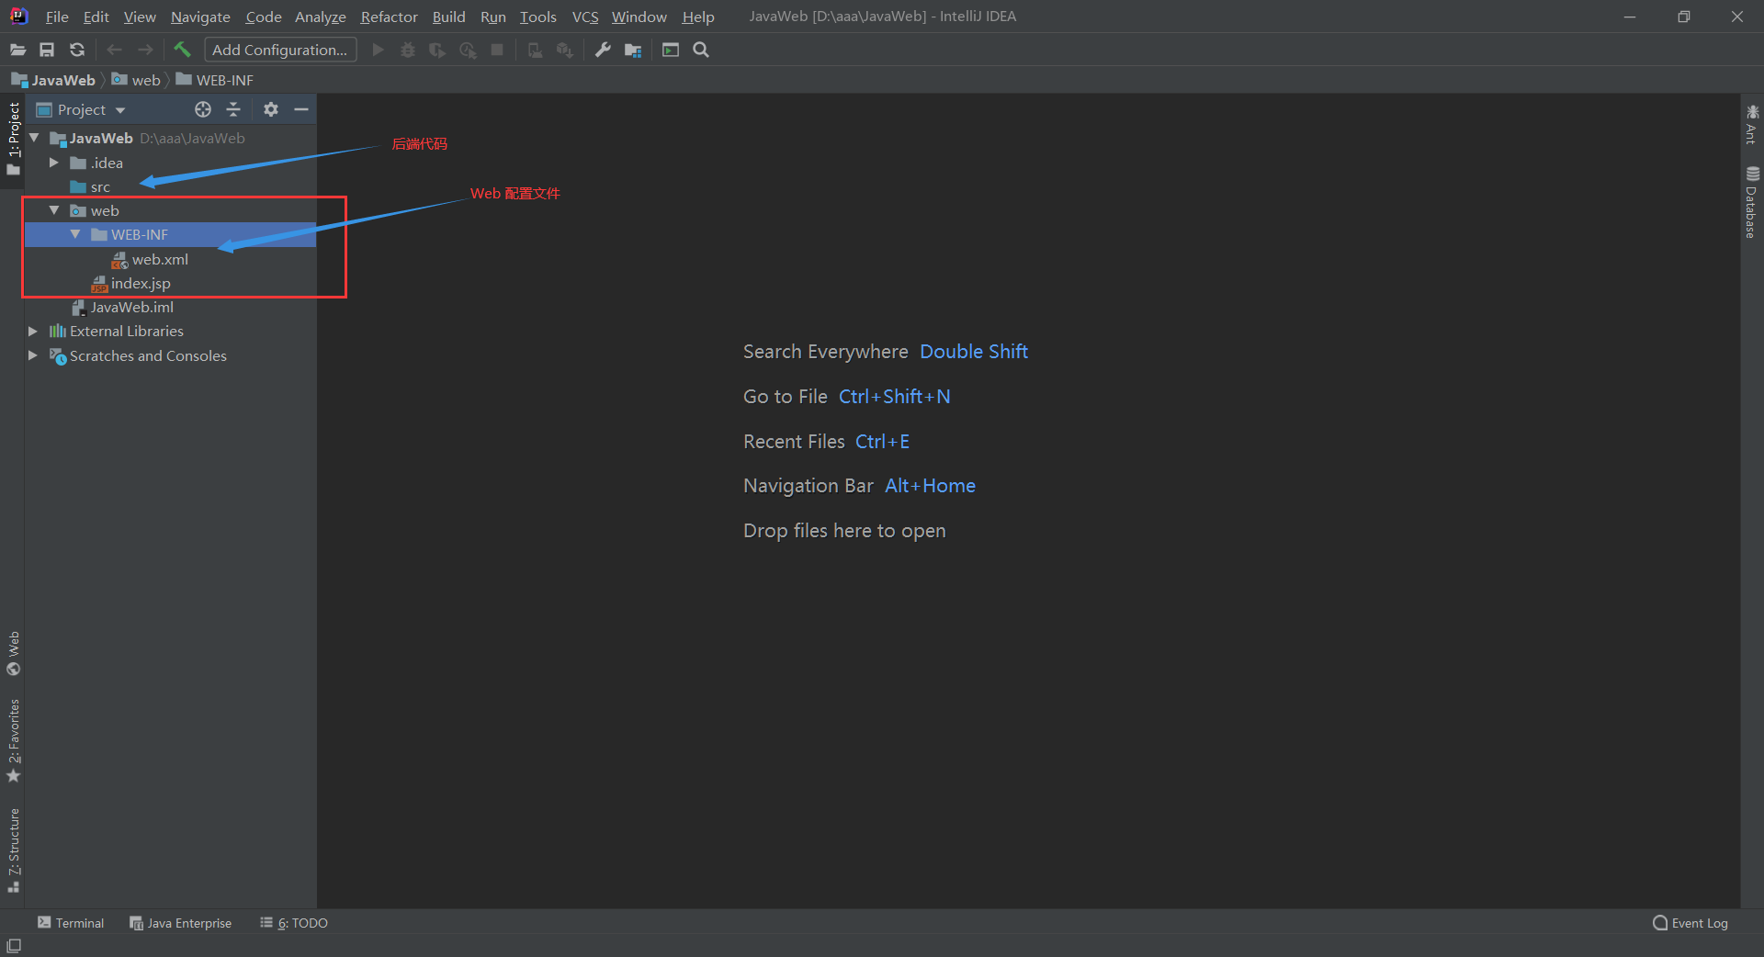Click Collapse All in the Project panel
This screenshot has height=957, width=1764.
pyautogui.click(x=233, y=109)
